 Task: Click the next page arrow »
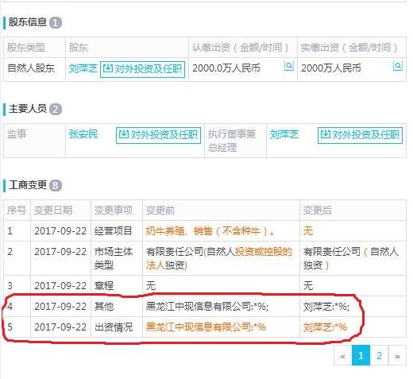click(397, 355)
